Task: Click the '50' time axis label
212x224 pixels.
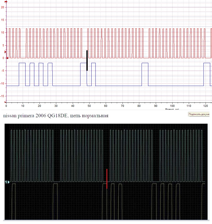Action: [89, 106]
